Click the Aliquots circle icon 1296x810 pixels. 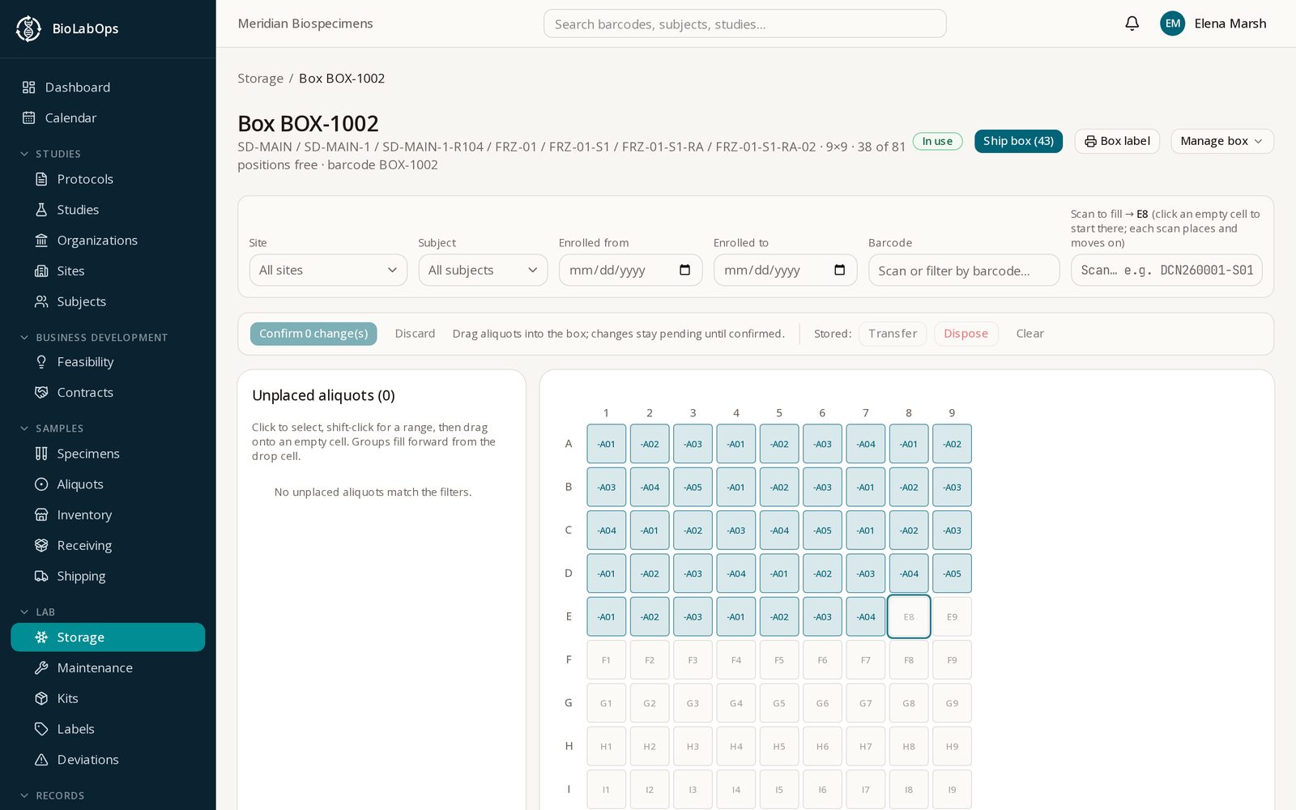click(41, 484)
